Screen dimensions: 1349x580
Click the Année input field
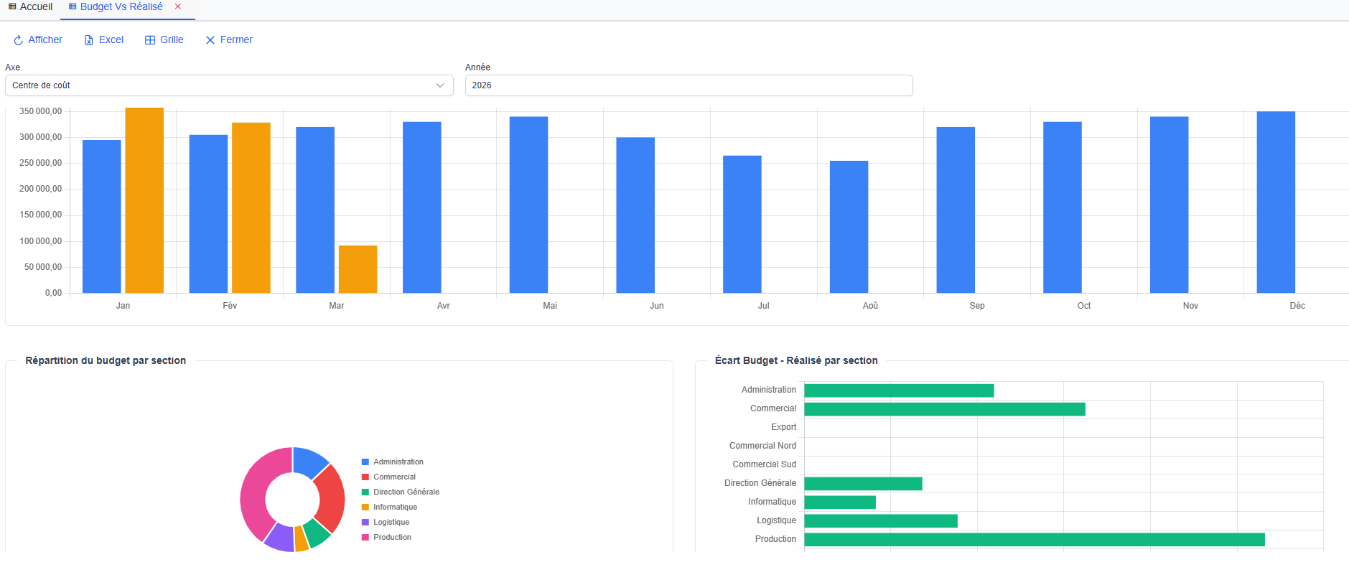[x=688, y=85]
